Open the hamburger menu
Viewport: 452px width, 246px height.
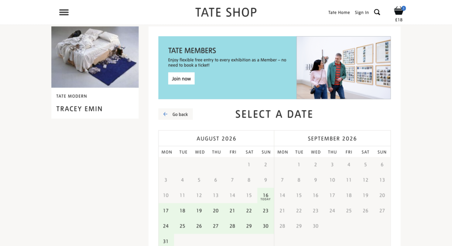pyautogui.click(x=64, y=12)
